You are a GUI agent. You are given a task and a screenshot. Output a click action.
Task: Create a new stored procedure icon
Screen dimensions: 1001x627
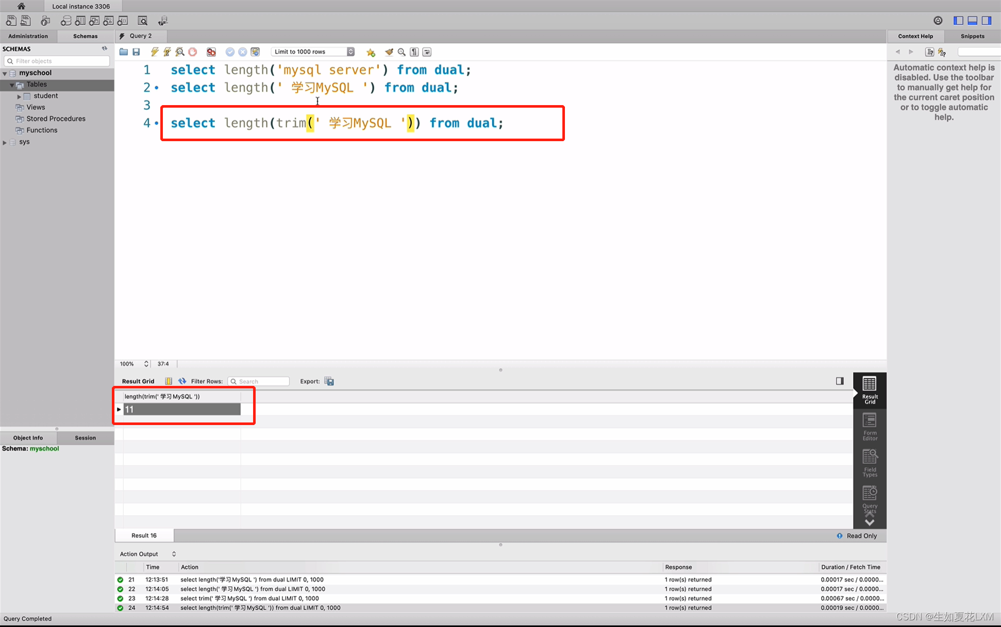point(108,21)
